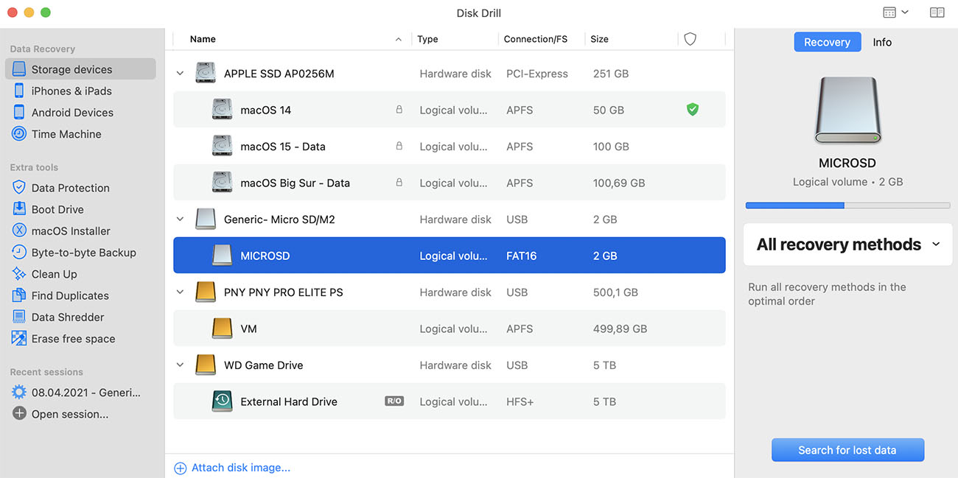Collapse PNY PNY PRO ELITE PS group
Screen dimensions: 958x478
[180, 292]
